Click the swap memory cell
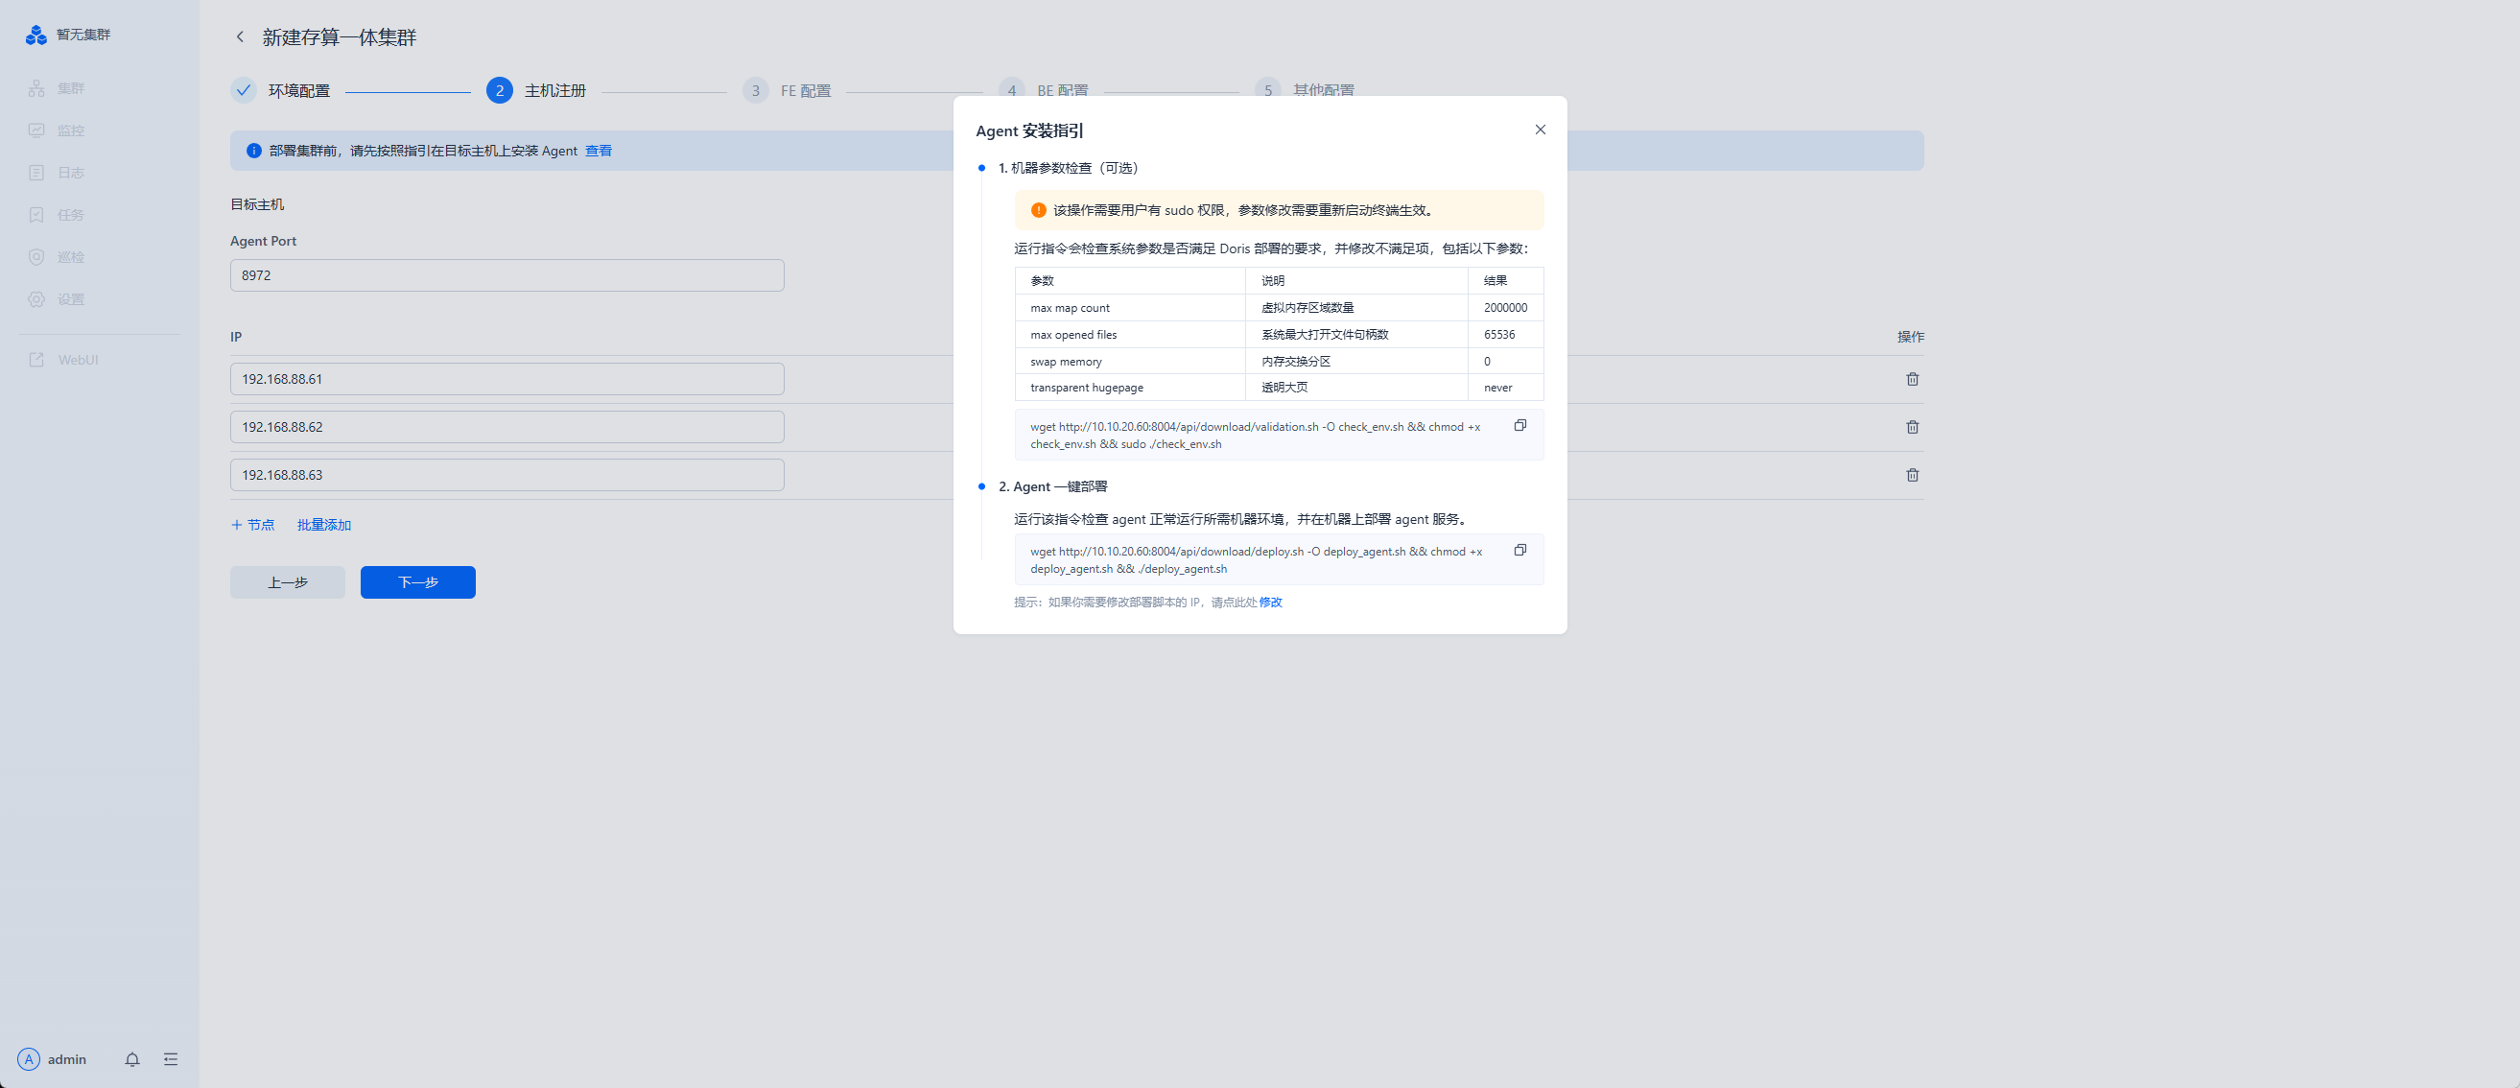Image resolution: width=2520 pixels, height=1088 pixels. [x=1130, y=361]
